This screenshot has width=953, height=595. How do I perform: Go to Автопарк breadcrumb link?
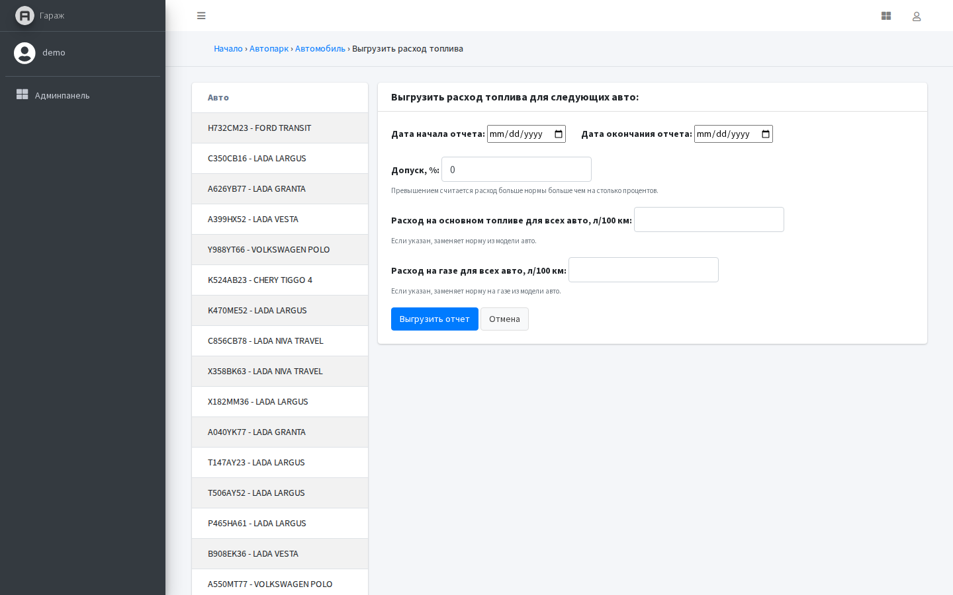click(269, 49)
